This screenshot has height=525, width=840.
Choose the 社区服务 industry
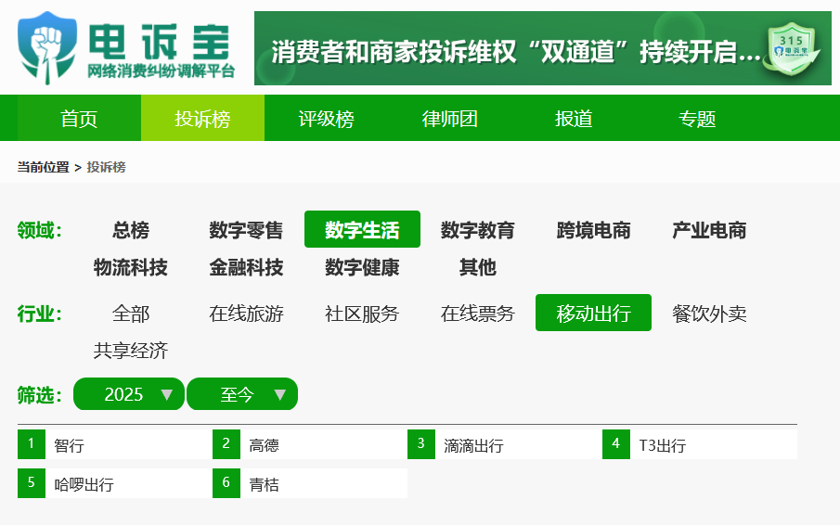tap(362, 314)
